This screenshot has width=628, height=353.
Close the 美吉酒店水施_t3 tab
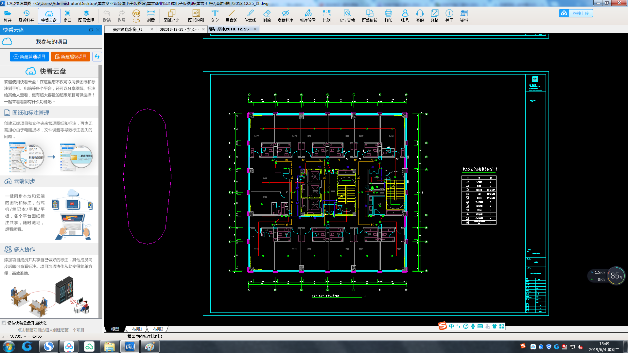(x=151, y=29)
